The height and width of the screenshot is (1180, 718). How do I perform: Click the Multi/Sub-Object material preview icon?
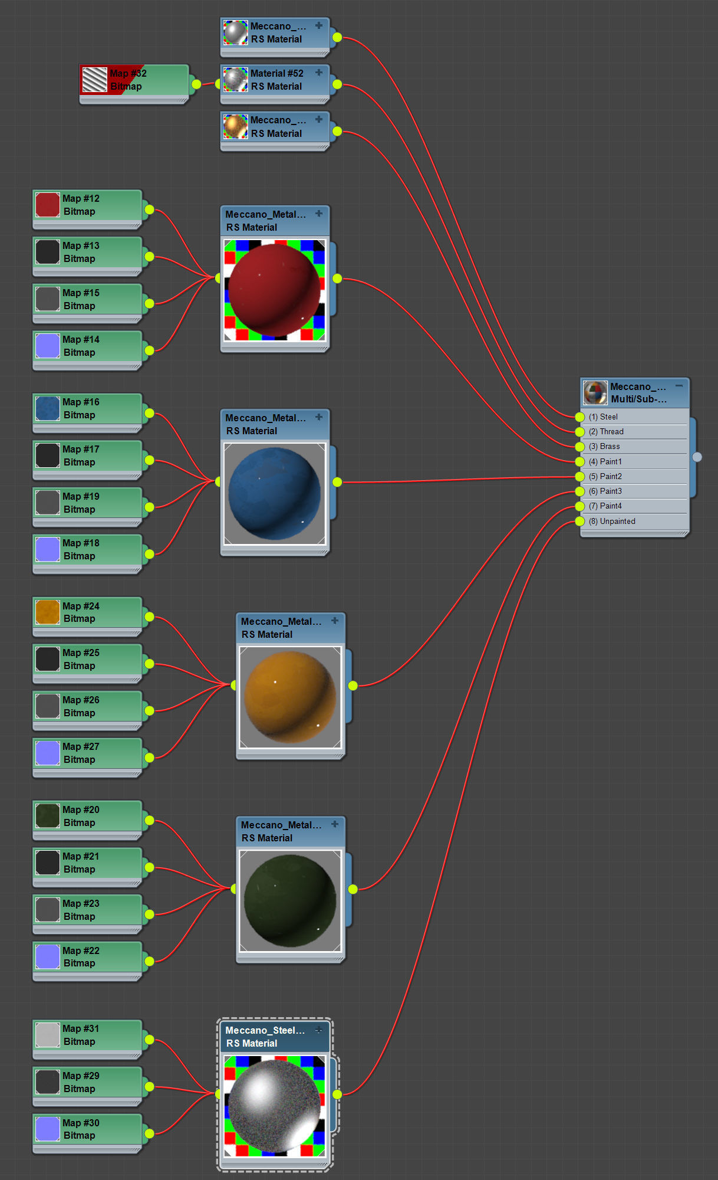tap(595, 393)
